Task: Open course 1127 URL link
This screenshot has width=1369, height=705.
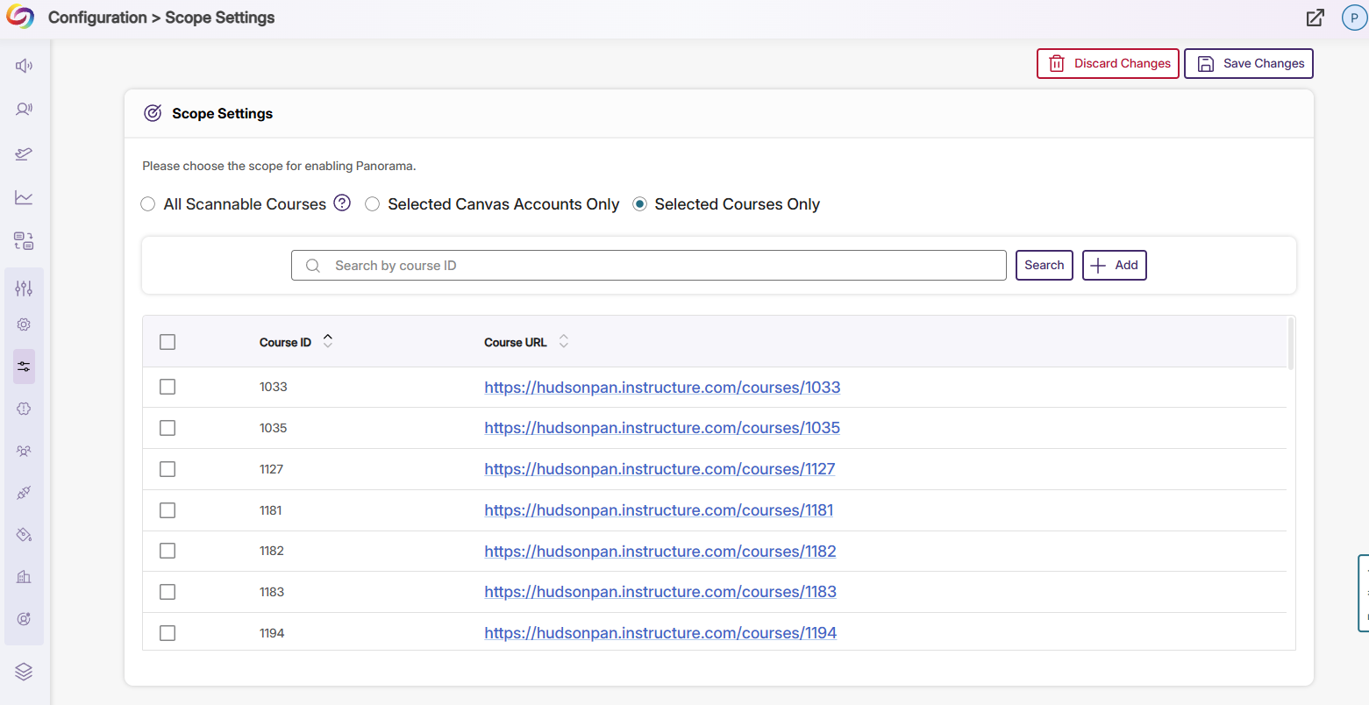Action: coord(660,469)
